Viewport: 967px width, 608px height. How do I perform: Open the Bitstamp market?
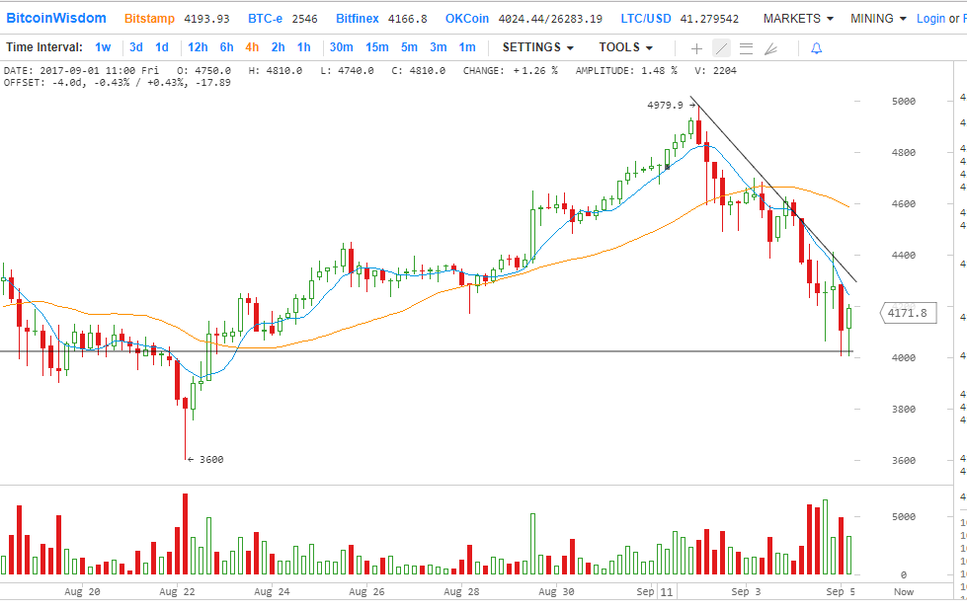coord(148,18)
